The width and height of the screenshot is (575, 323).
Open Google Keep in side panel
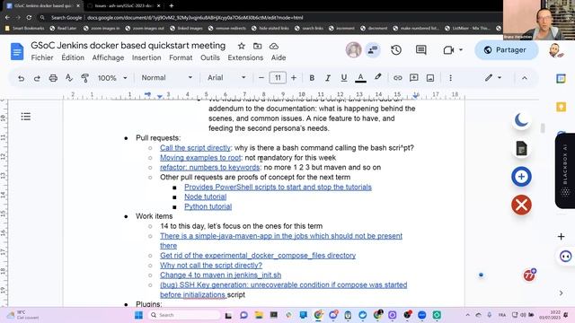coord(561,107)
